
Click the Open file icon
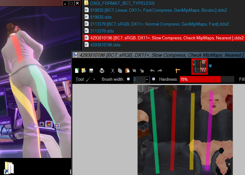pyautogui.click(x=84, y=71)
